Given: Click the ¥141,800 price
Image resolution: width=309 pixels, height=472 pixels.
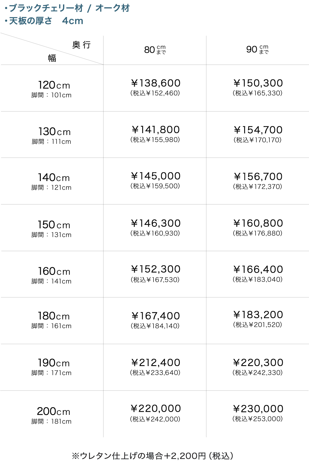Looking at the screenshot, I should click(155, 130).
